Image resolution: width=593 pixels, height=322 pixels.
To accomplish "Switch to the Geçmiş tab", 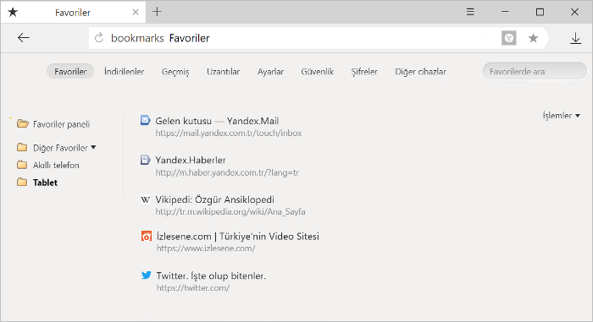I will tap(175, 71).
